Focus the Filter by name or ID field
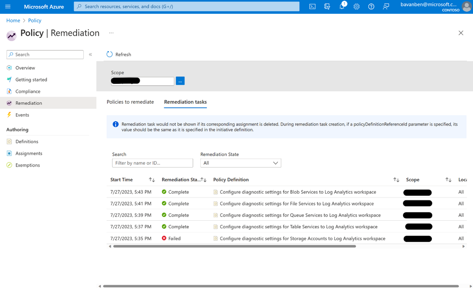 [x=152, y=163]
